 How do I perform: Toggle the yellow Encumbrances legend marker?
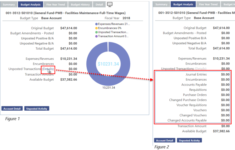coord(97,28)
